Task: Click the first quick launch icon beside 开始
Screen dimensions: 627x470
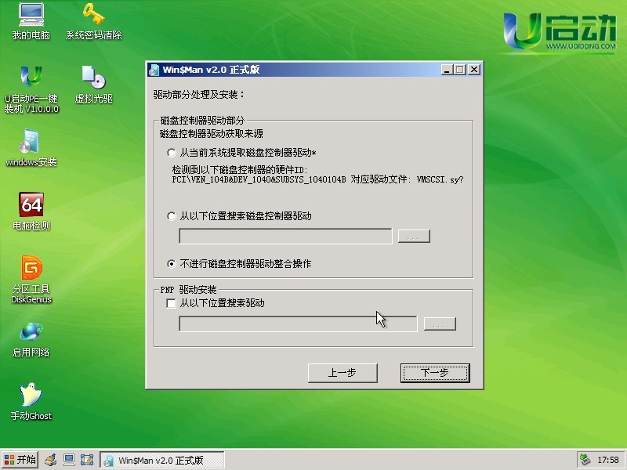Action: pyautogui.click(x=50, y=460)
